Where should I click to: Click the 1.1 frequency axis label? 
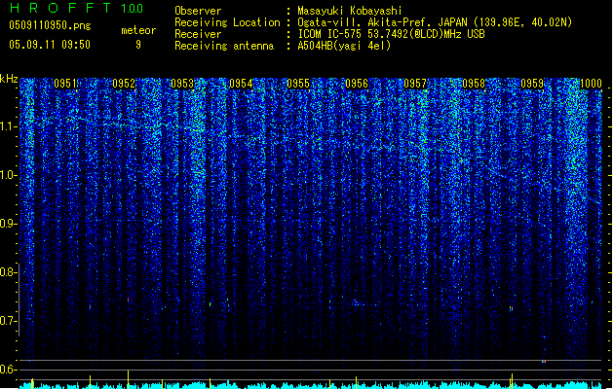tap(9, 126)
